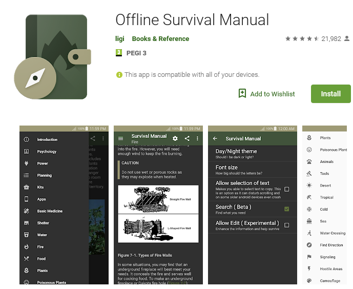The width and height of the screenshot is (353, 289).
Task: Click the Find Direction compass icon
Action: point(309,245)
